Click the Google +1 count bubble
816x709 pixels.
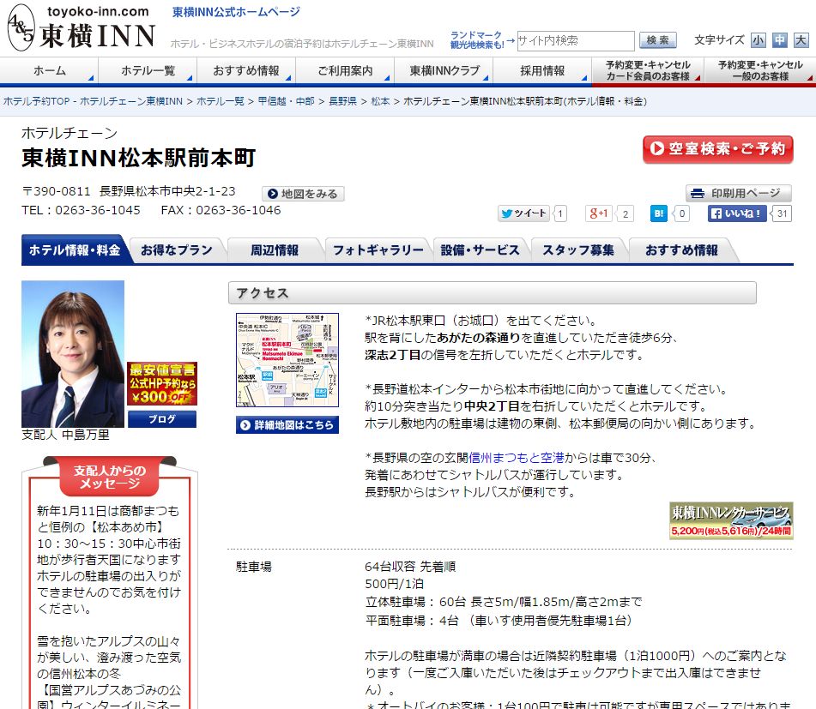pos(625,213)
